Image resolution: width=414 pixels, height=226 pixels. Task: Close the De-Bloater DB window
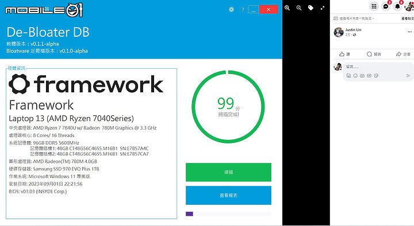[269, 10]
